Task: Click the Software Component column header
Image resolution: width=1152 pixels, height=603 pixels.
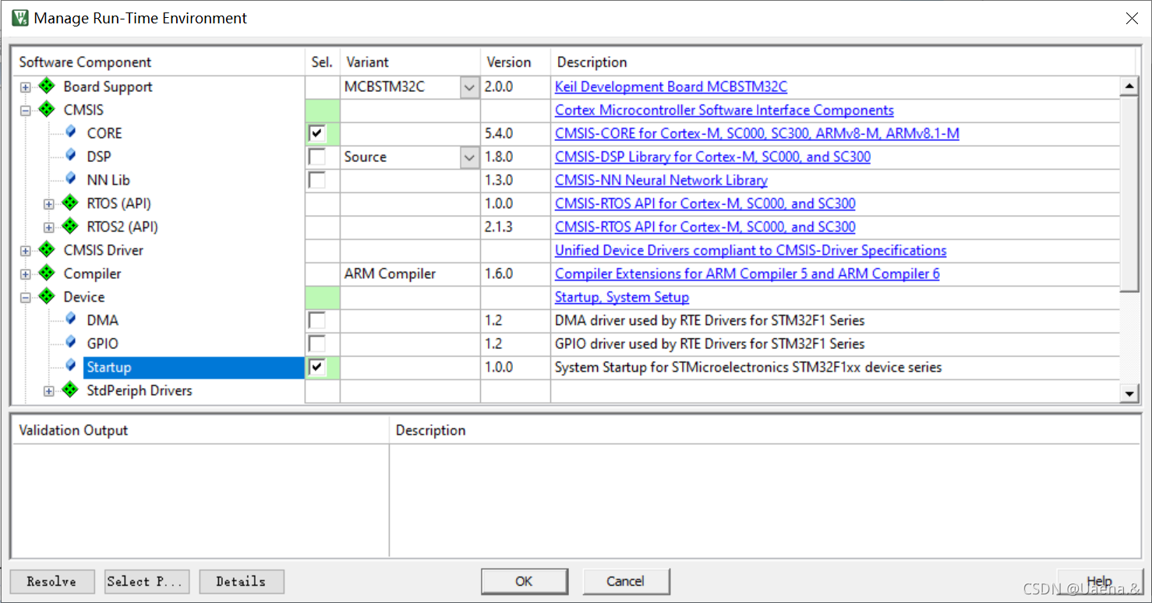Action: pos(158,62)
